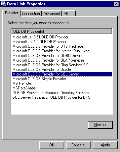This screenshot has height=152, width=120.
Task: Choose OLE DB Provider for Oracle
Action: pyautogui.click(x=42, y=70)
